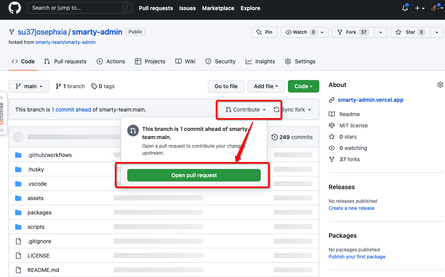The height and width of the screenshot is (277, 445).
Task: Expand the Sync fork dropdown
Action: pyautogui.click(x=293, y=110)
